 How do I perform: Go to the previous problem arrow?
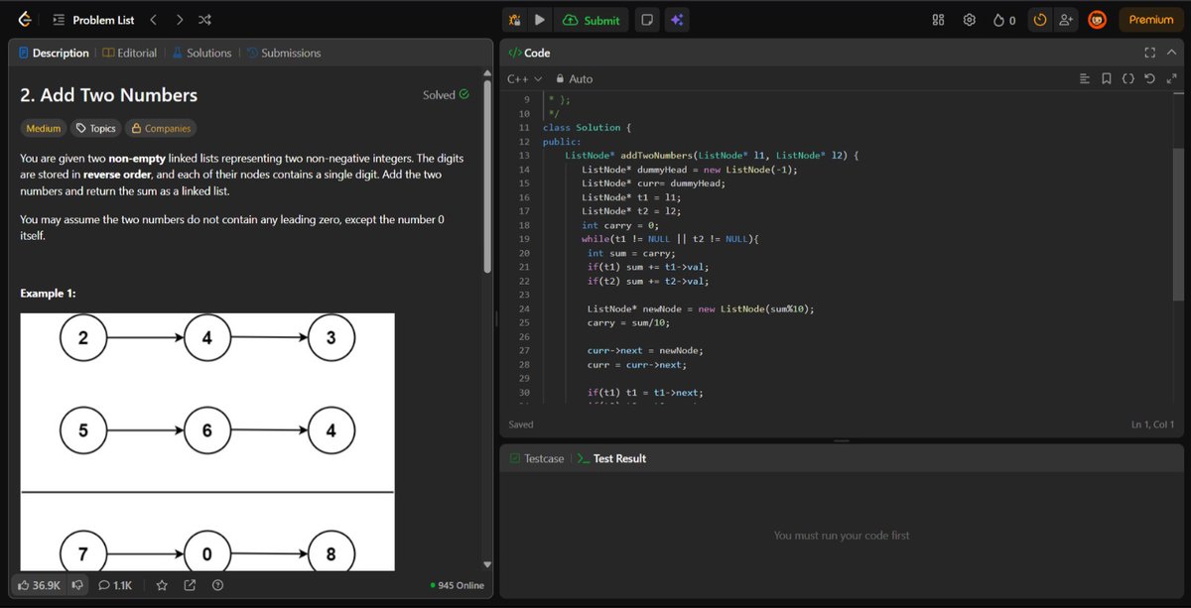(x=153, y=20)
